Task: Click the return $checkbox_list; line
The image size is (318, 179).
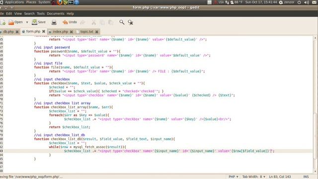Action: [x=70, y=127]
